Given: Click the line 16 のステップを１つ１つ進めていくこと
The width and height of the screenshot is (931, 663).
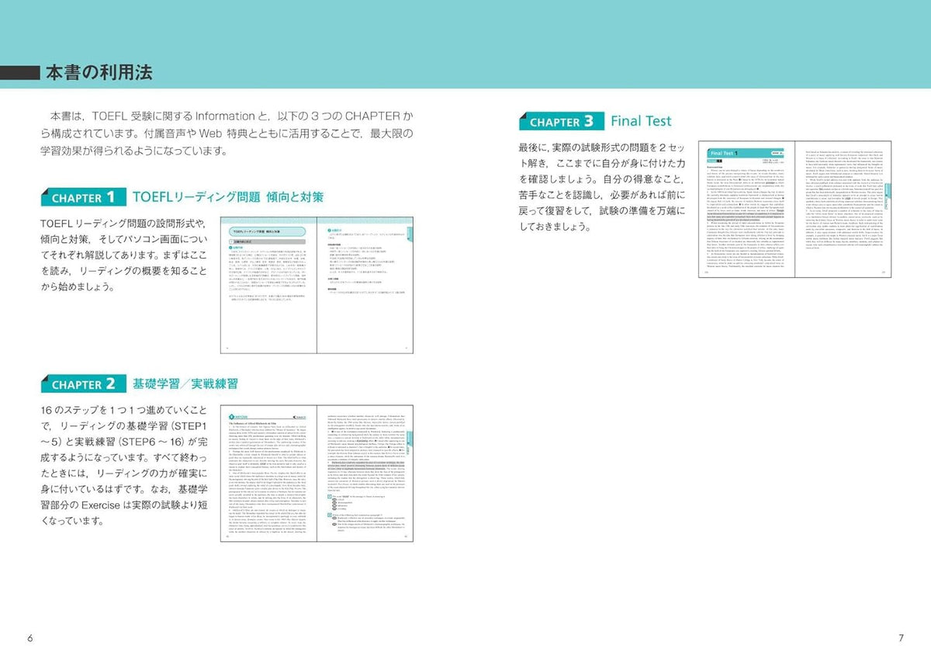Looking at the screenshot, I should click(x=124, y=409).
